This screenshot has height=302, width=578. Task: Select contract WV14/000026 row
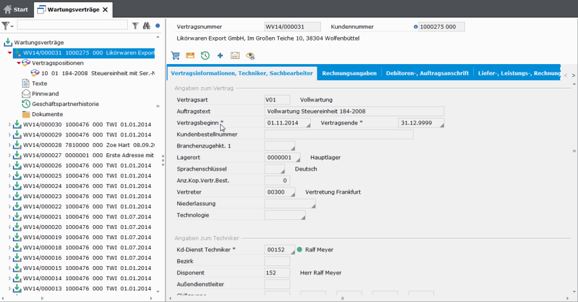pos(87,165)
